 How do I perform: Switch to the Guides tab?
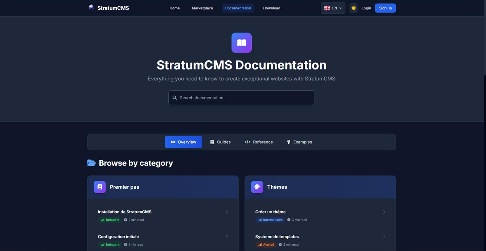point(220,142)
